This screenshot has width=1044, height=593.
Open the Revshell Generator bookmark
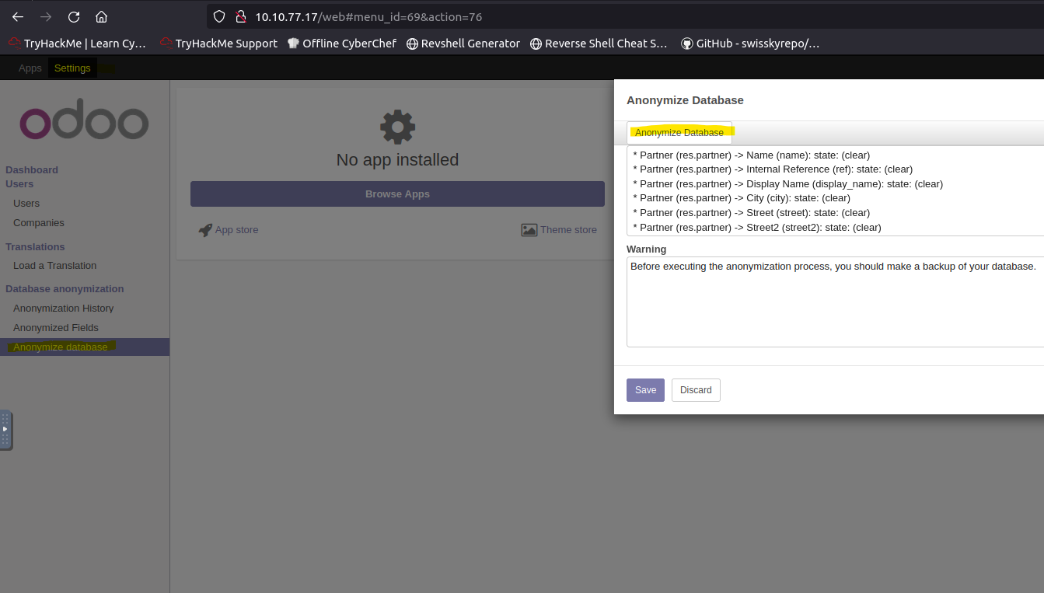click(463, 44)
